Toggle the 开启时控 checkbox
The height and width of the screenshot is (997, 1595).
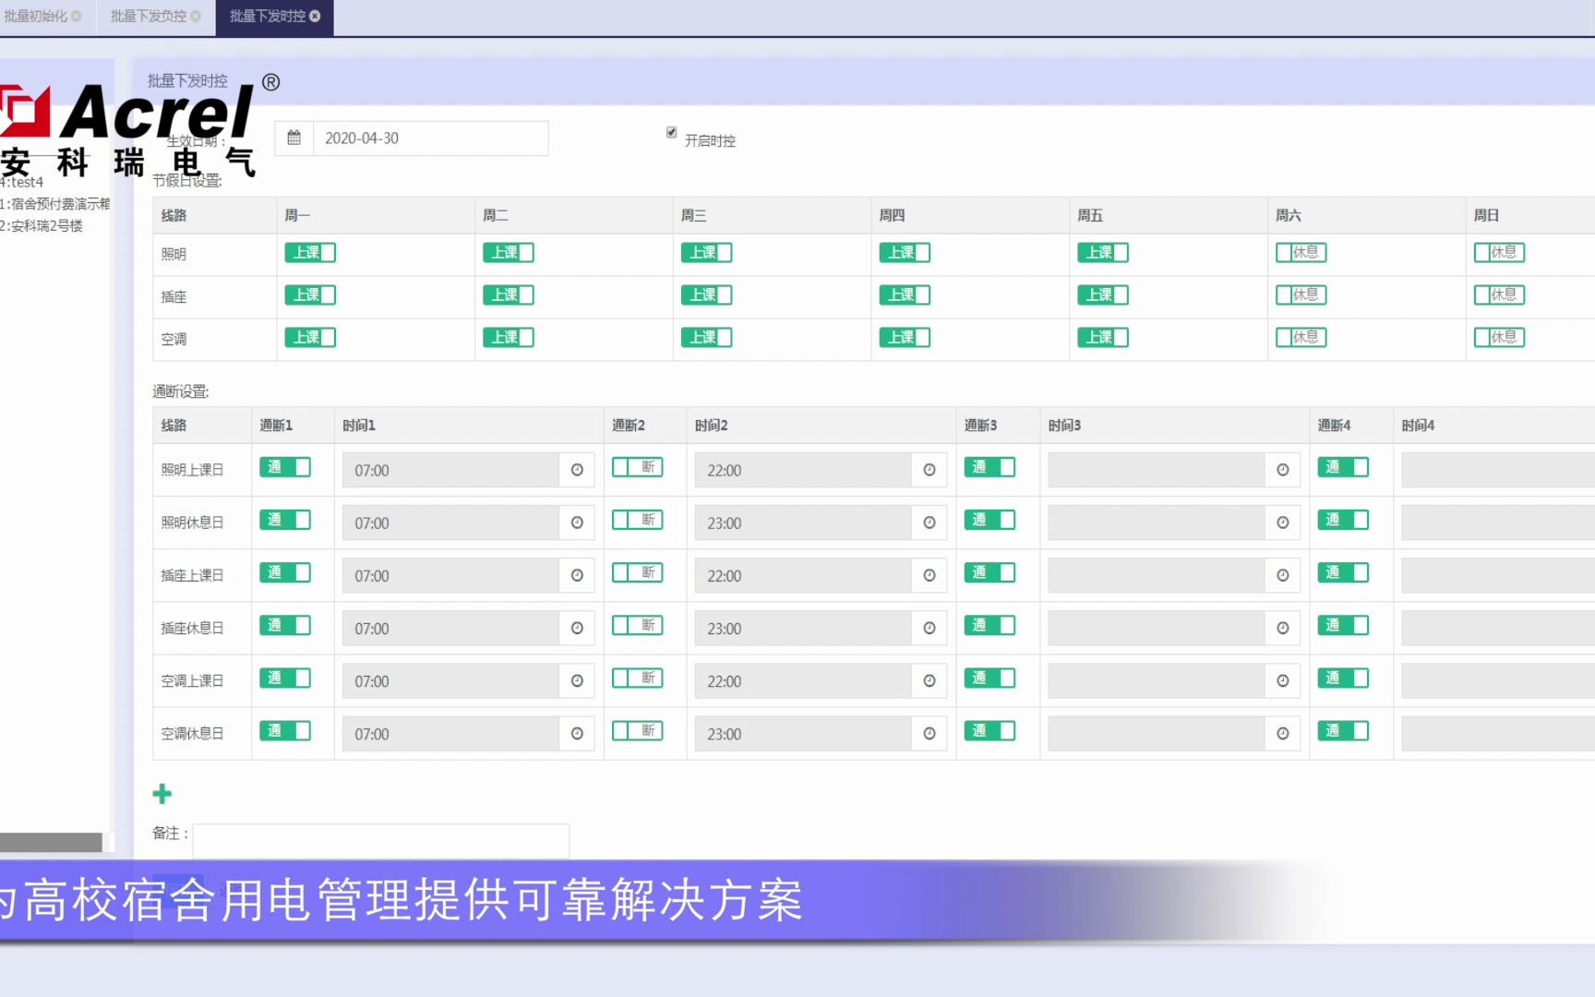coord(672,132)
